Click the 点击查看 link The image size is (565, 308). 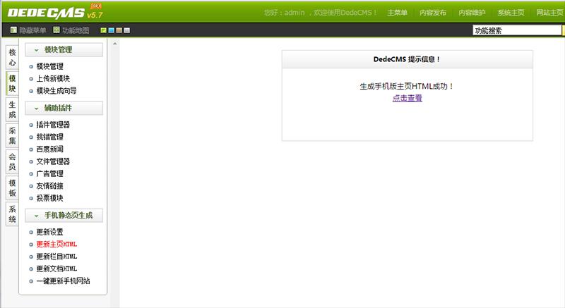(x=408, y=98)
